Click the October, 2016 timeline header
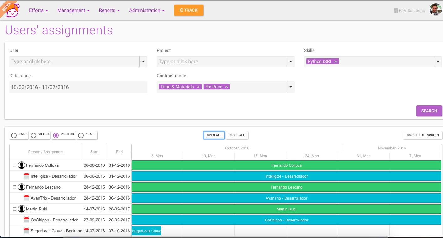Image resolution: width=443 pixels, height=238 pixels. (x=237, y=148)
